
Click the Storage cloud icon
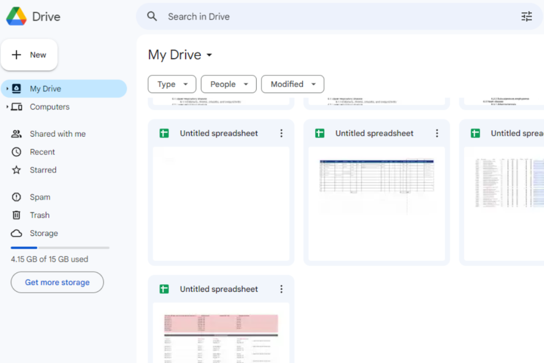tap(16, 233)
